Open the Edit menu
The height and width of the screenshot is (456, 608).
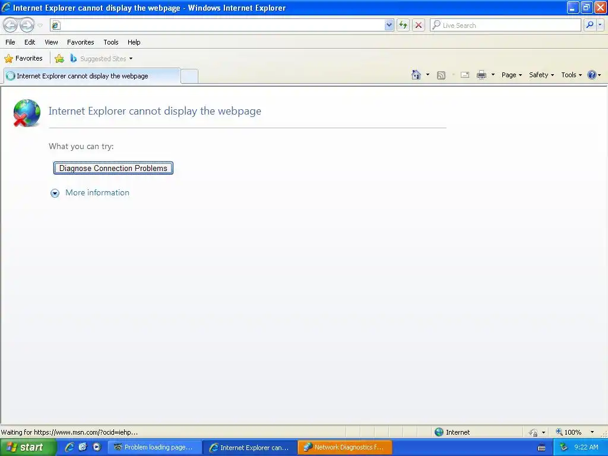pyautogui.click(x=30, y=42)
